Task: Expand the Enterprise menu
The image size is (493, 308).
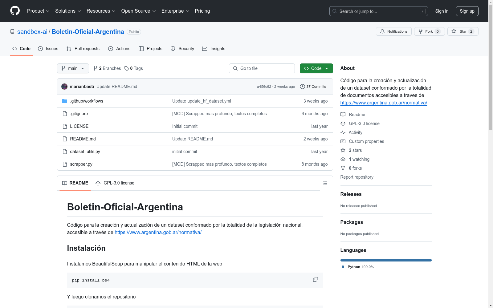Action: click(x=175, y=11)
